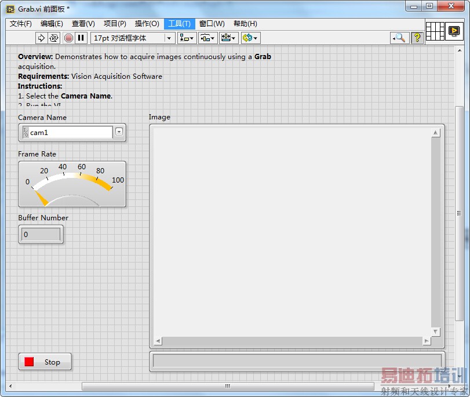Open the 项目(P) menu

coord(115,24)
